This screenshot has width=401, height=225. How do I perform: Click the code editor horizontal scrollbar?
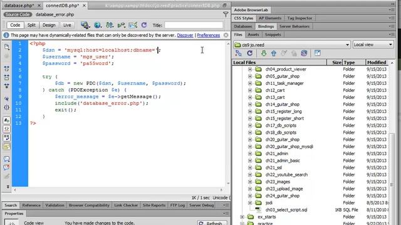click(x=118, y=190)
